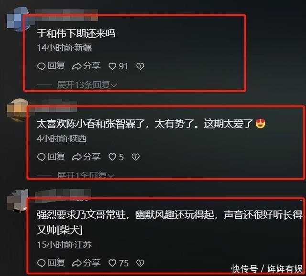This screenshot has height=276, width=306.
Task: Share the comment posted from 江苏
Action: [86, 263]
